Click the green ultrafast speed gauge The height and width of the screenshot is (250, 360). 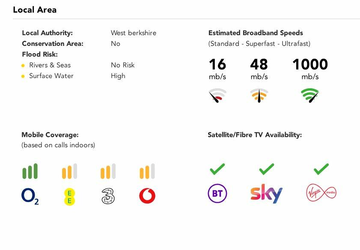[310, 95]
